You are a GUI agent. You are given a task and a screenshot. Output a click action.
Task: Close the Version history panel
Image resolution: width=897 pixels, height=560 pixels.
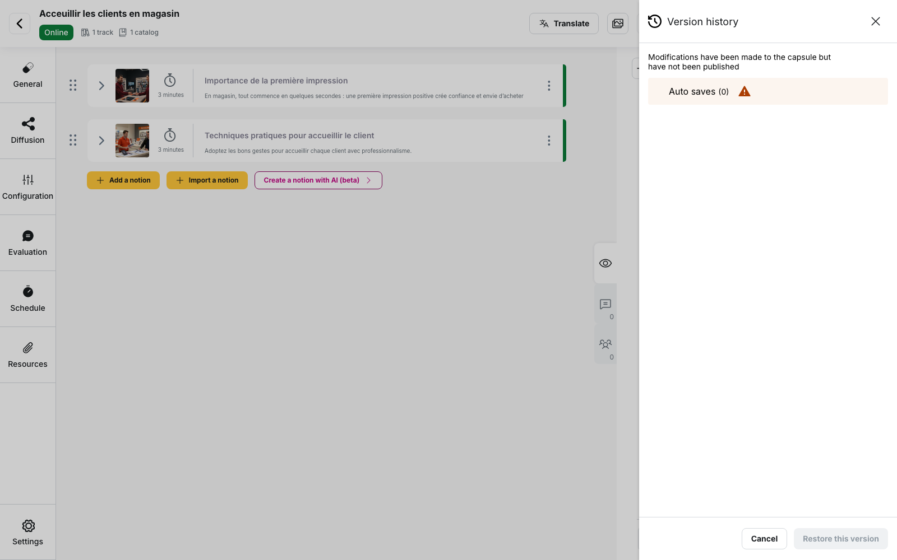[x=876, y=21]
